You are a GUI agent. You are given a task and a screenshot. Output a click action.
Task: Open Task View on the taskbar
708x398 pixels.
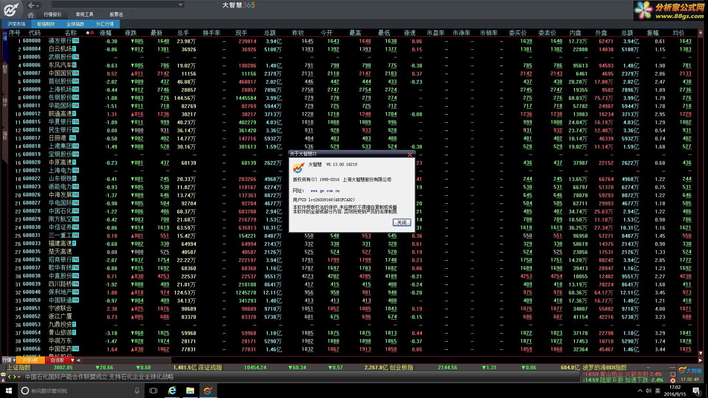[x=153, y=391]
